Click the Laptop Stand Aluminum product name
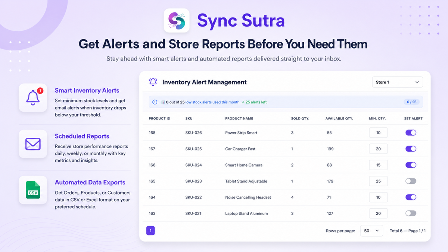Image resolution: width=448 pixels, height=252 pixels. [246, 214]
